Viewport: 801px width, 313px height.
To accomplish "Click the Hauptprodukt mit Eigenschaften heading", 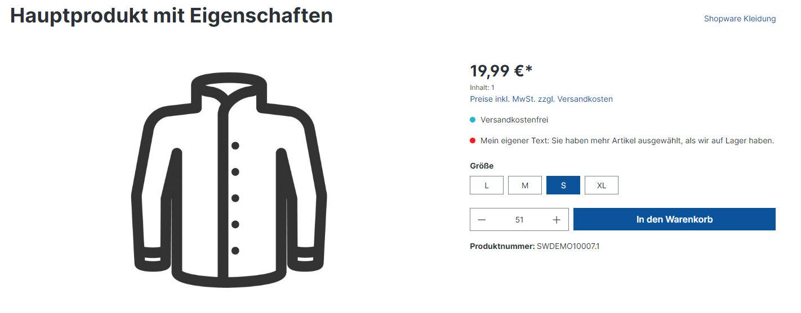I will 171,16.
